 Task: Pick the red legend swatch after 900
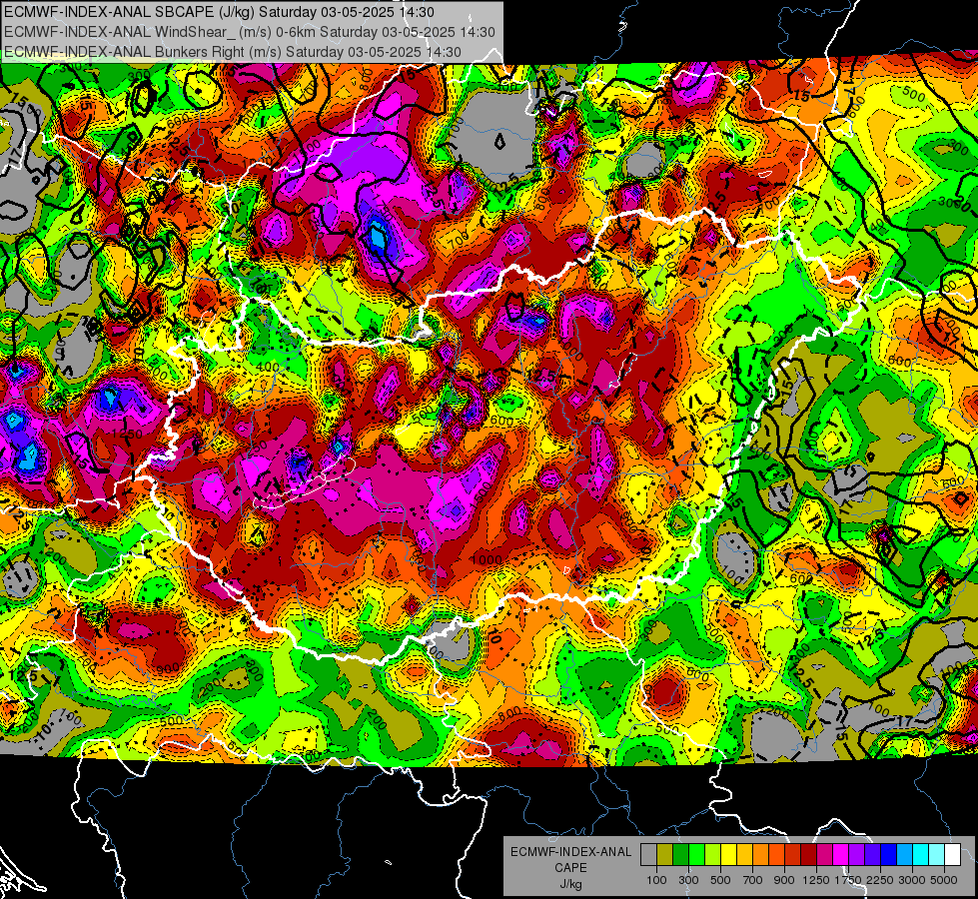793,855
